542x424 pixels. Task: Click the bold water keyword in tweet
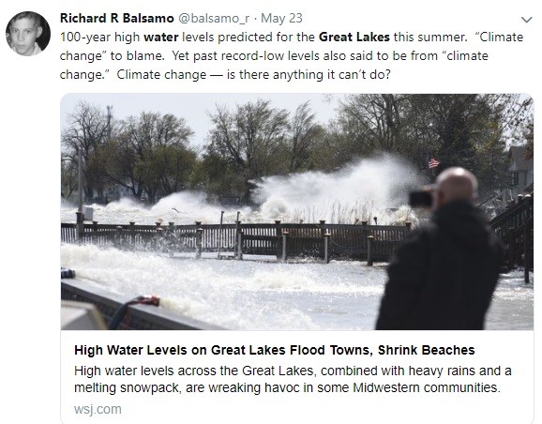(161, 37)
